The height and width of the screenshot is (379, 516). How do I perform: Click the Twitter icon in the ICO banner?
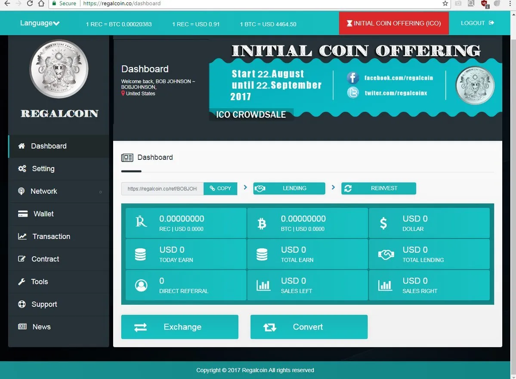(352, 93)
